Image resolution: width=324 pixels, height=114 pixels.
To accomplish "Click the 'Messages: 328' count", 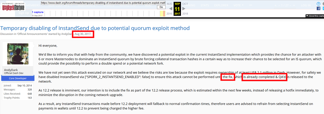I will [x=18, y=89].
